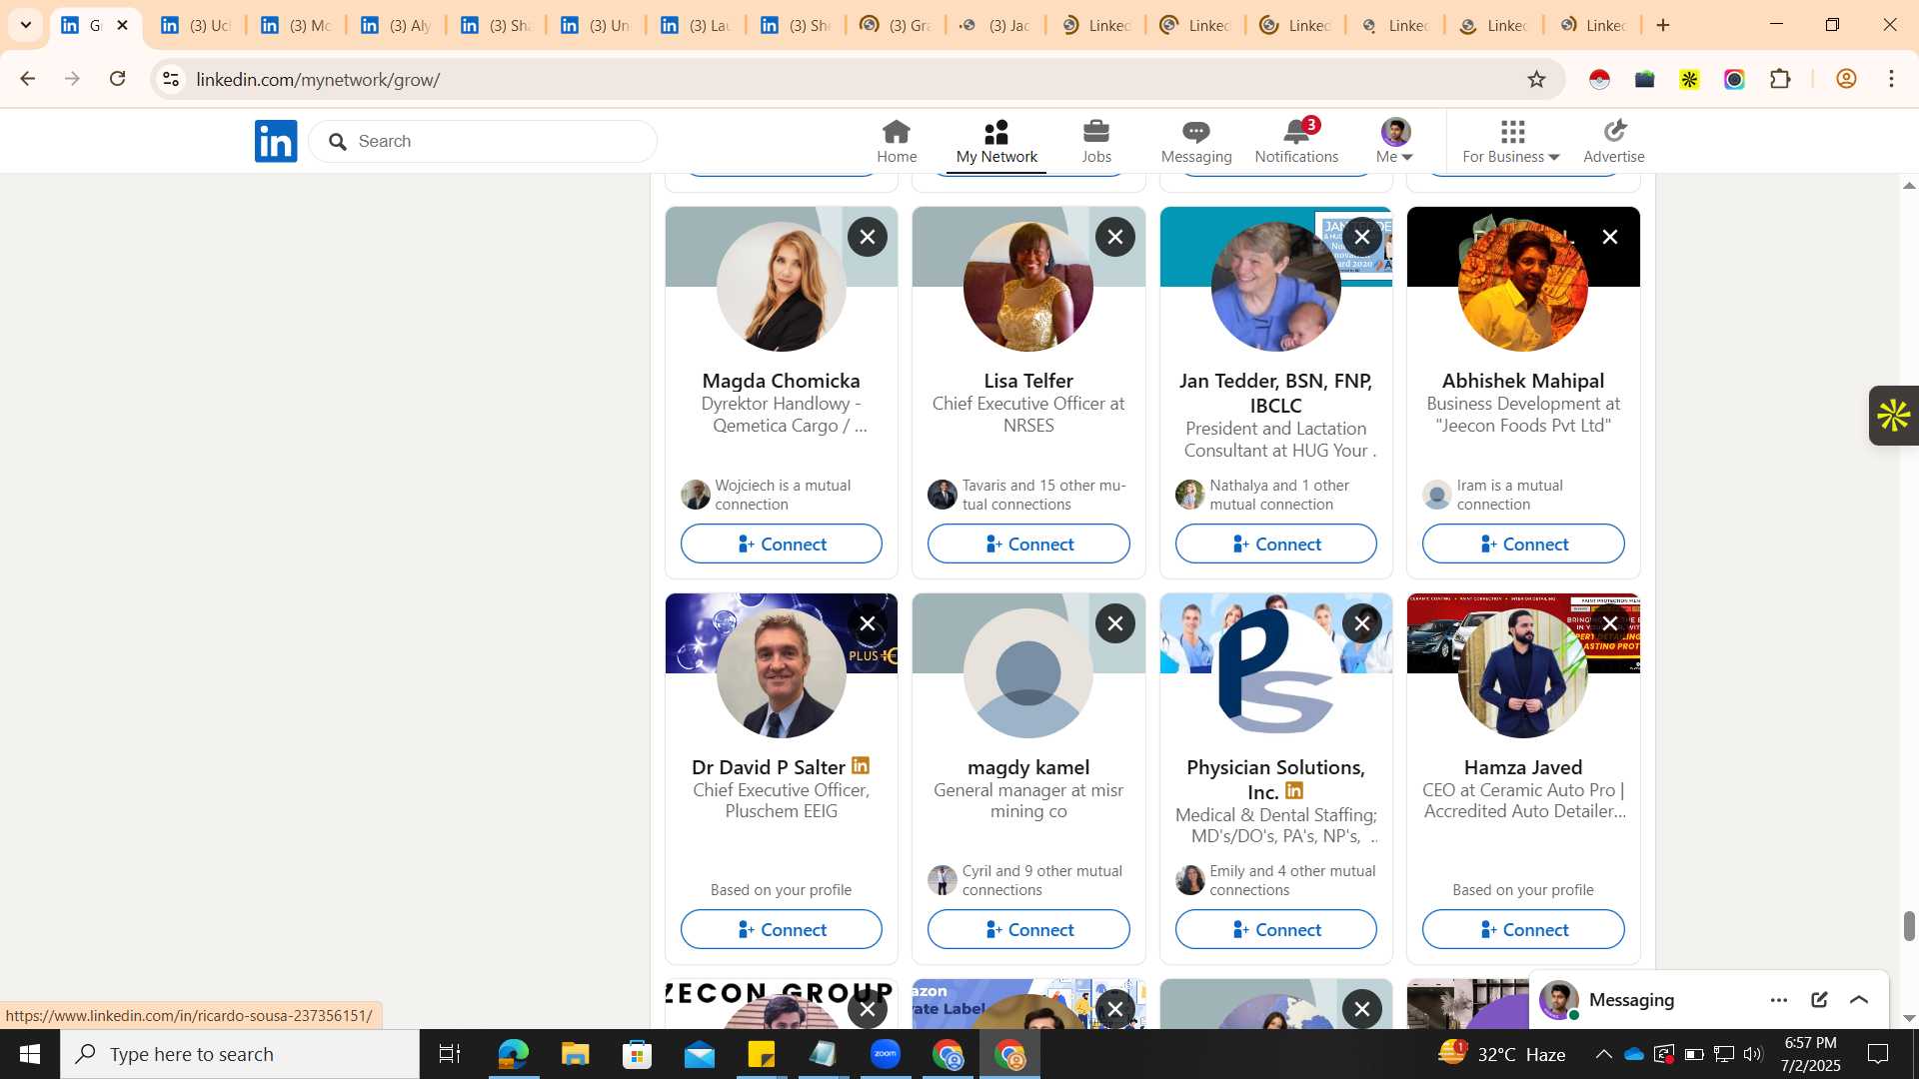Open File Explorer from taskbar
This screenshot has width=1919, height=1079.
tap(575, 1054)
